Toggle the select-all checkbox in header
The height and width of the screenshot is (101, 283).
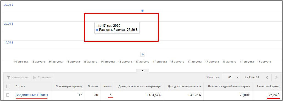coord(8,87)
